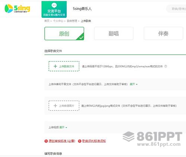Open 原创审核标准 (必看) link

tap(62, 141)
